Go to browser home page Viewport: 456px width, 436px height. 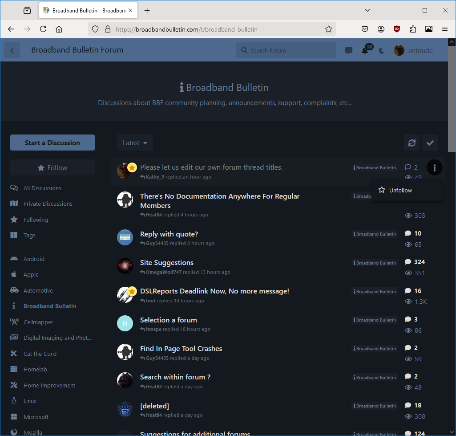tap(59, 29)
